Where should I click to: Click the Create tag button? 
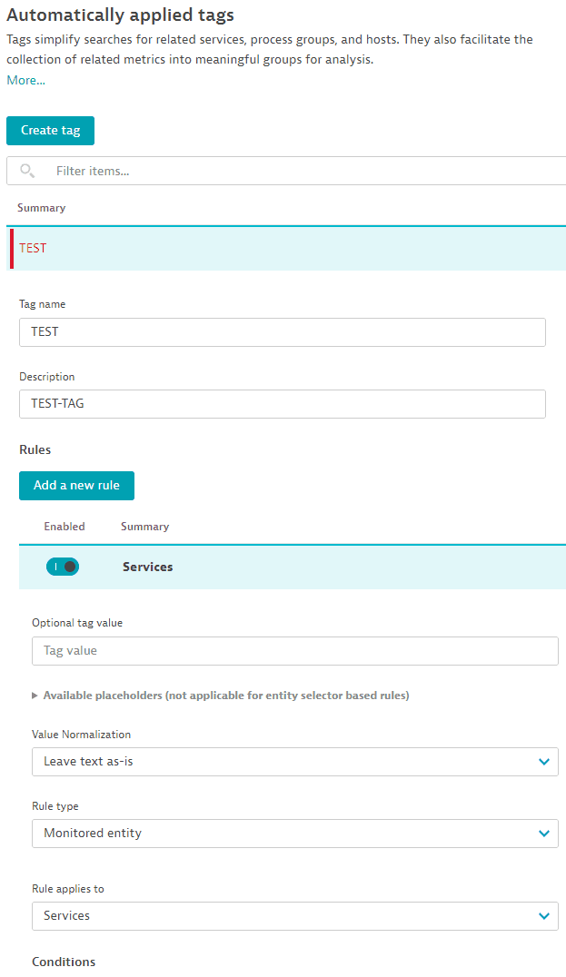click(51, 130)
